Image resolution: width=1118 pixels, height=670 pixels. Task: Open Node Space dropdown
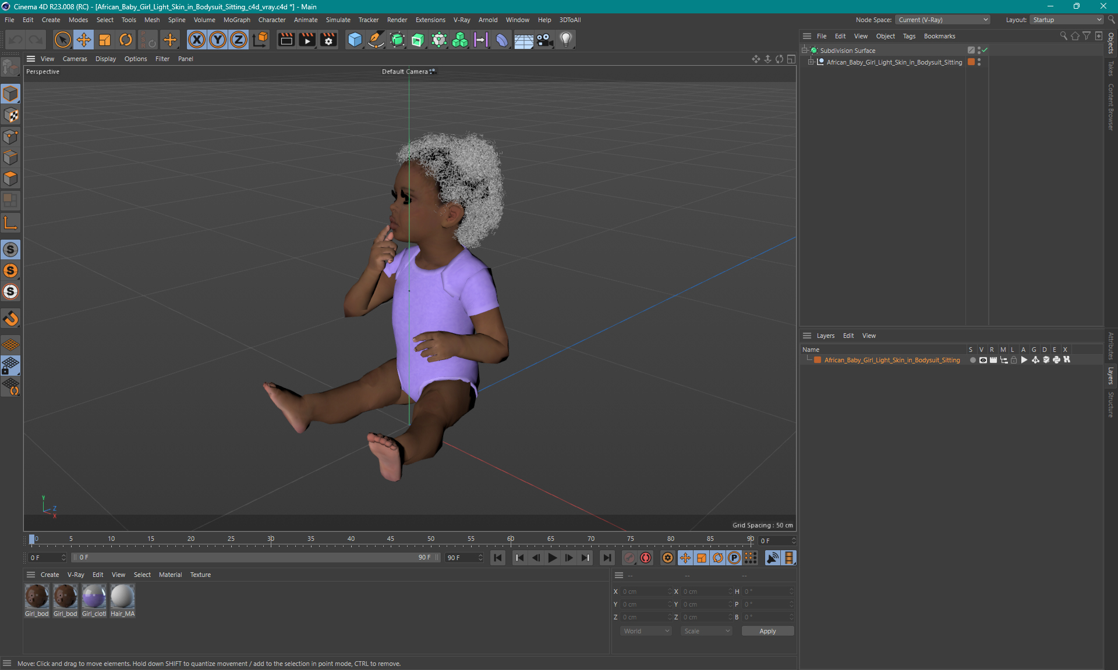coord(943,20)
